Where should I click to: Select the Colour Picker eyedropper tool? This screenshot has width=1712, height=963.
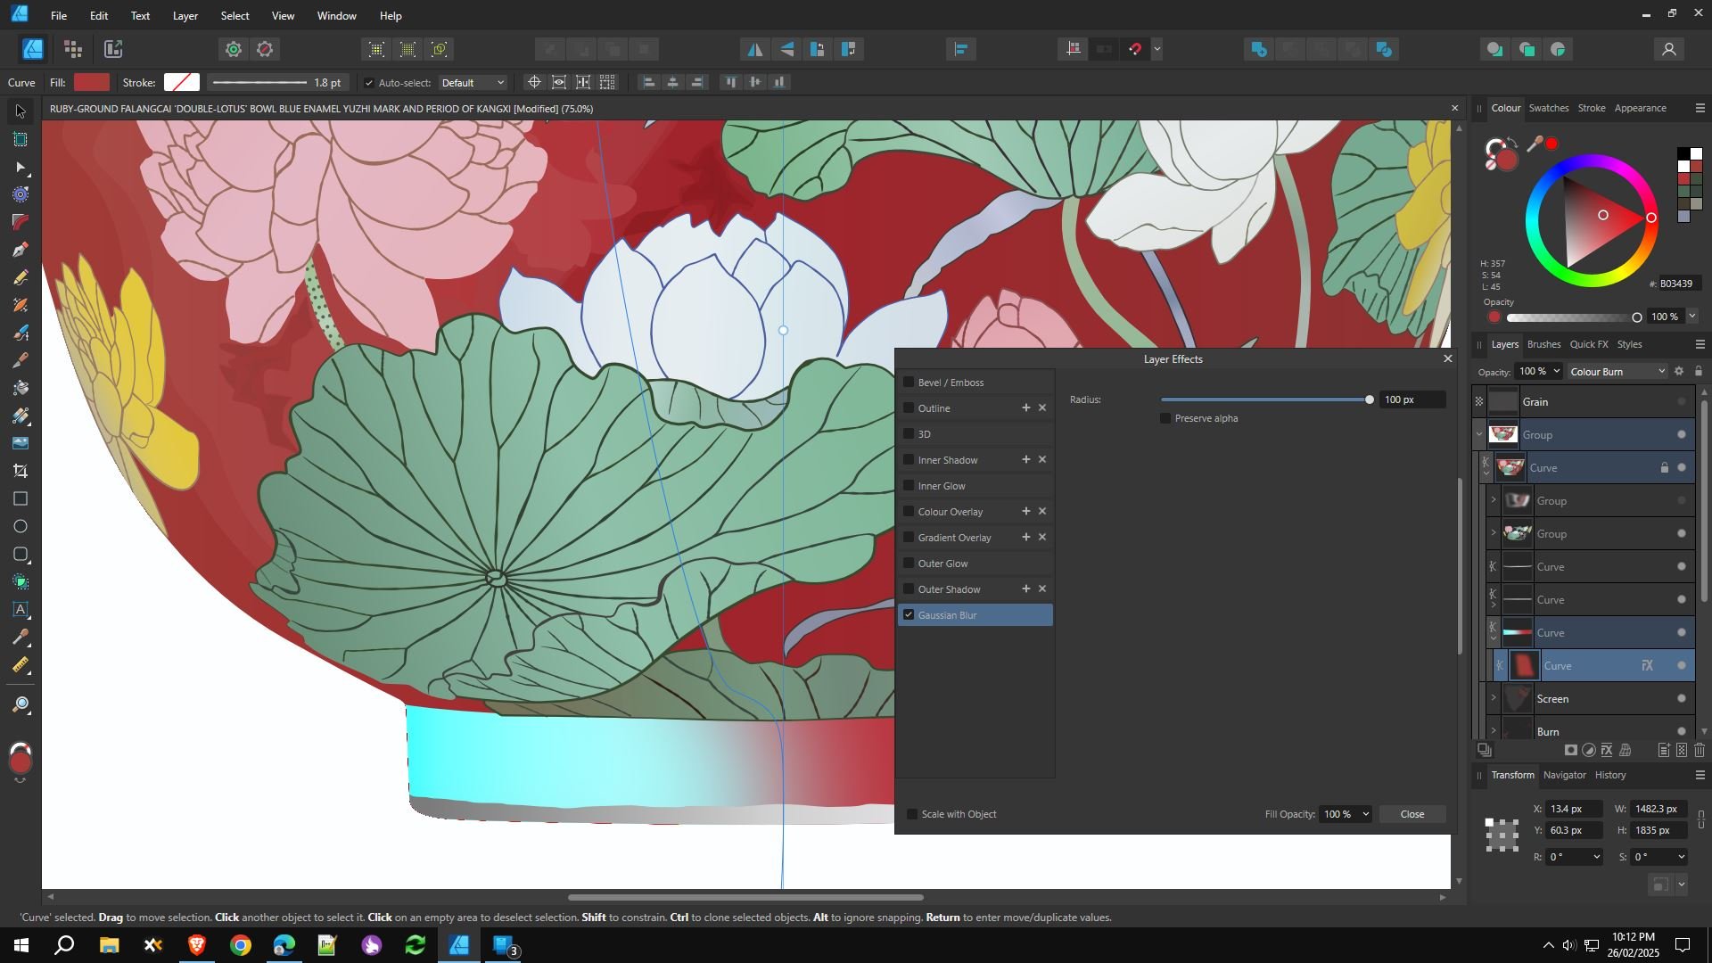pyautogui.click(x=21, y=638)
